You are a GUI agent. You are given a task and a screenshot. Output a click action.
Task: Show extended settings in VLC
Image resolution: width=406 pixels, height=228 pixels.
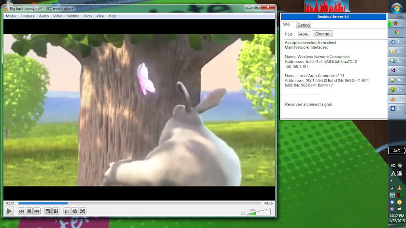(x=56, y=211)
